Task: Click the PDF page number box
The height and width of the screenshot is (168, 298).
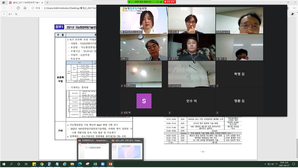Action: pos(4,14)
